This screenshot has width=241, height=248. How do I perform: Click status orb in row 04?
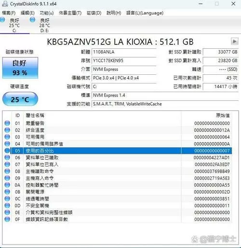pos(7,144)
